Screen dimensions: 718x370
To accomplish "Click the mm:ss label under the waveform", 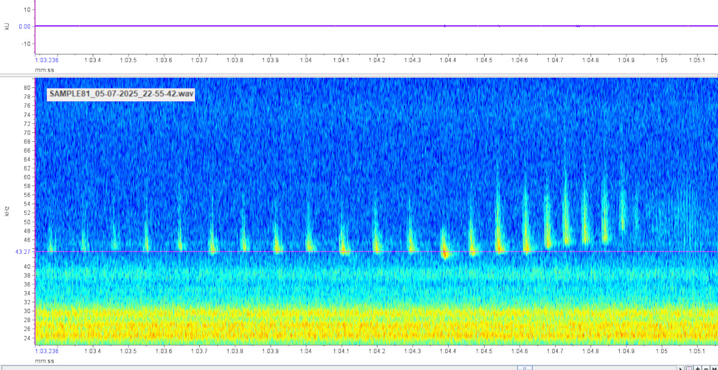I will coord(44,70).
